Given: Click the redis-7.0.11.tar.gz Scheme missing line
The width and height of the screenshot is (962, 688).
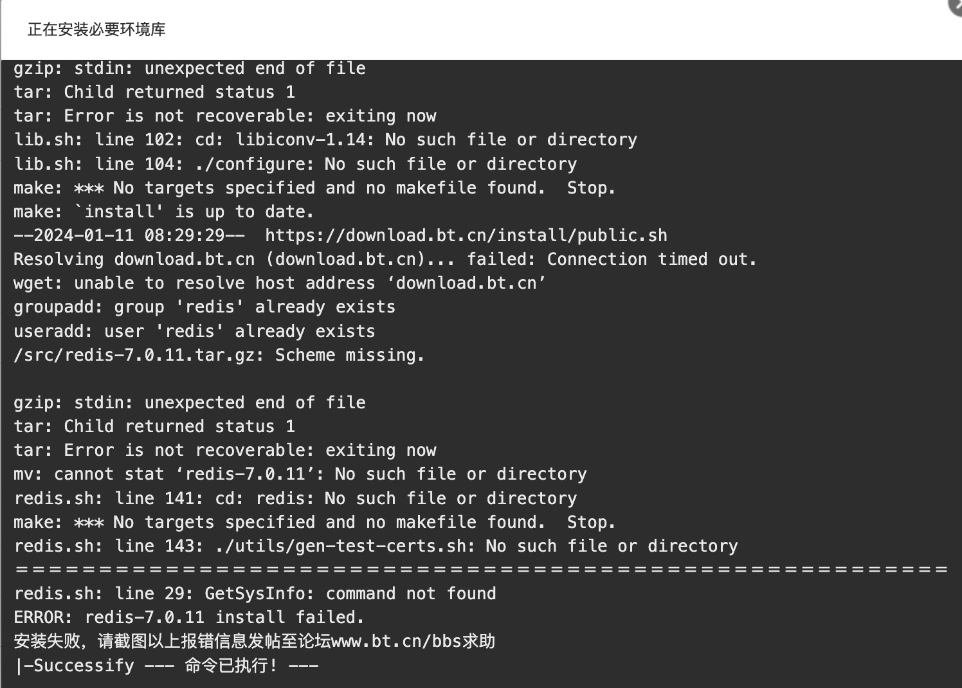Looking at the screenshot, I should (x=219, y=355).
